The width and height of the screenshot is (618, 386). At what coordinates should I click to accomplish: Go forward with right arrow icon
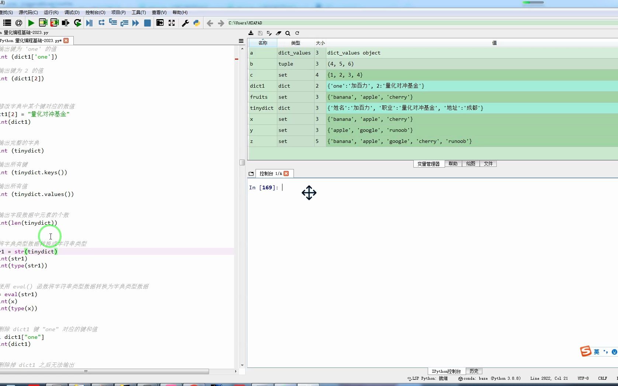[x=221, y=23]
